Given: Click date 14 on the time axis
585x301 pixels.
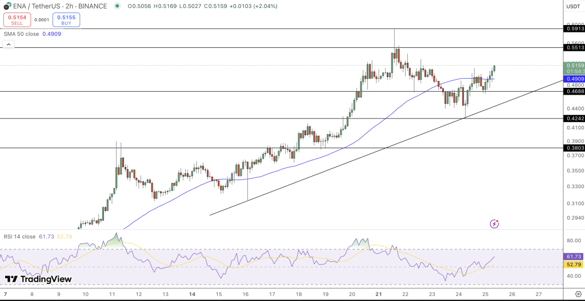Looking at the screenshot, I should click(192, 294).
